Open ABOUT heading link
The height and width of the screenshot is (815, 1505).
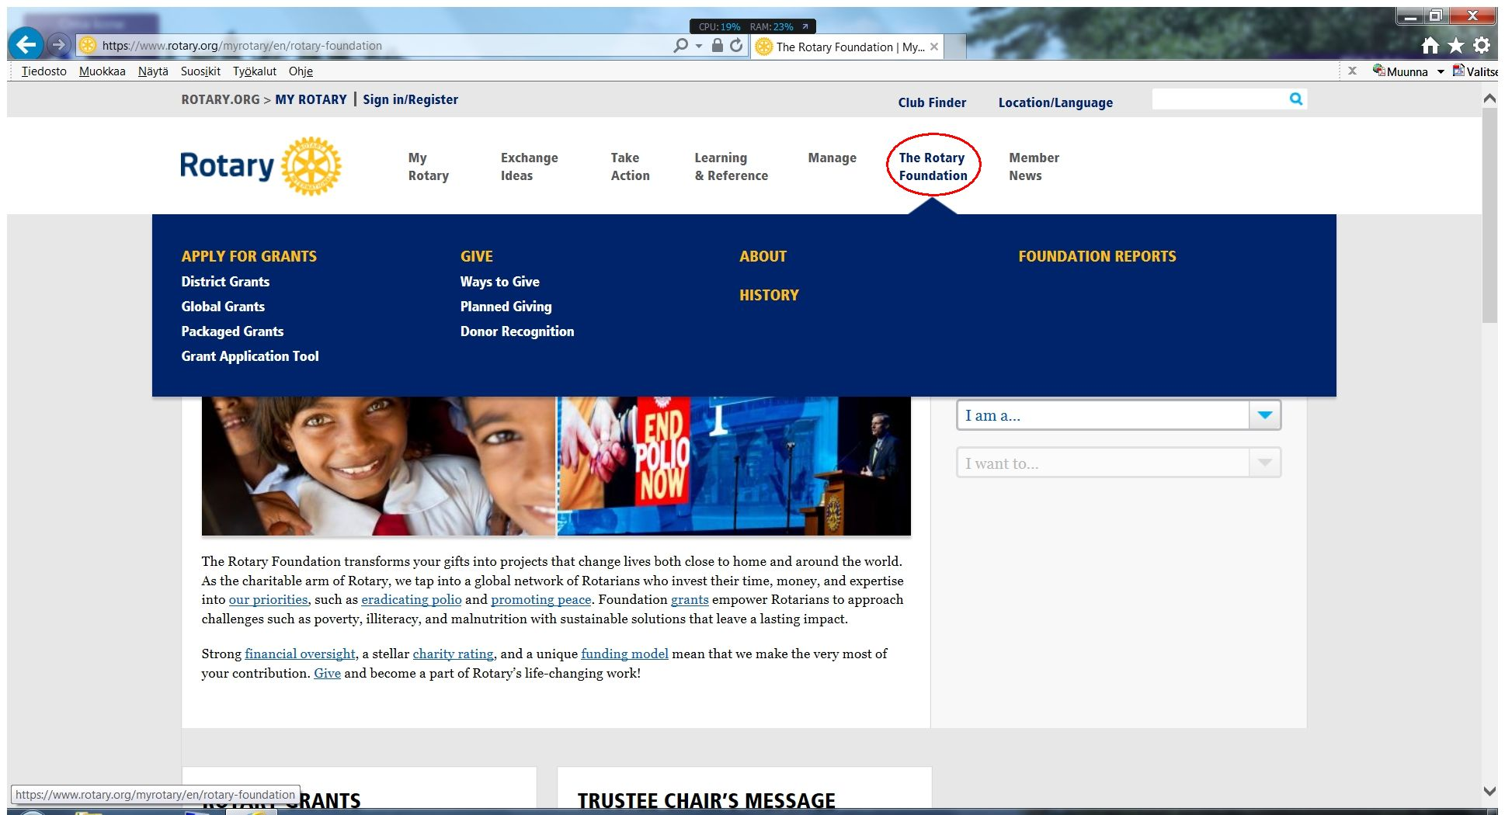pos(763,256)
